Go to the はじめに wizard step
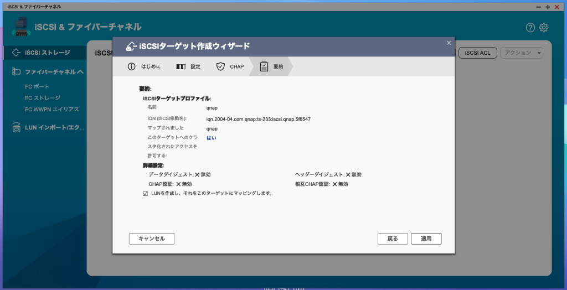Image resolution: width=567 pixels, height=290 pixels. 145,66
